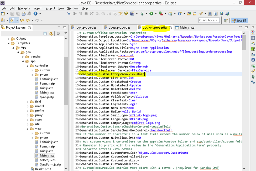
Task: Switch to the log4j.properties editor tab
Action: pyautogui.click(x=86, y=27)
